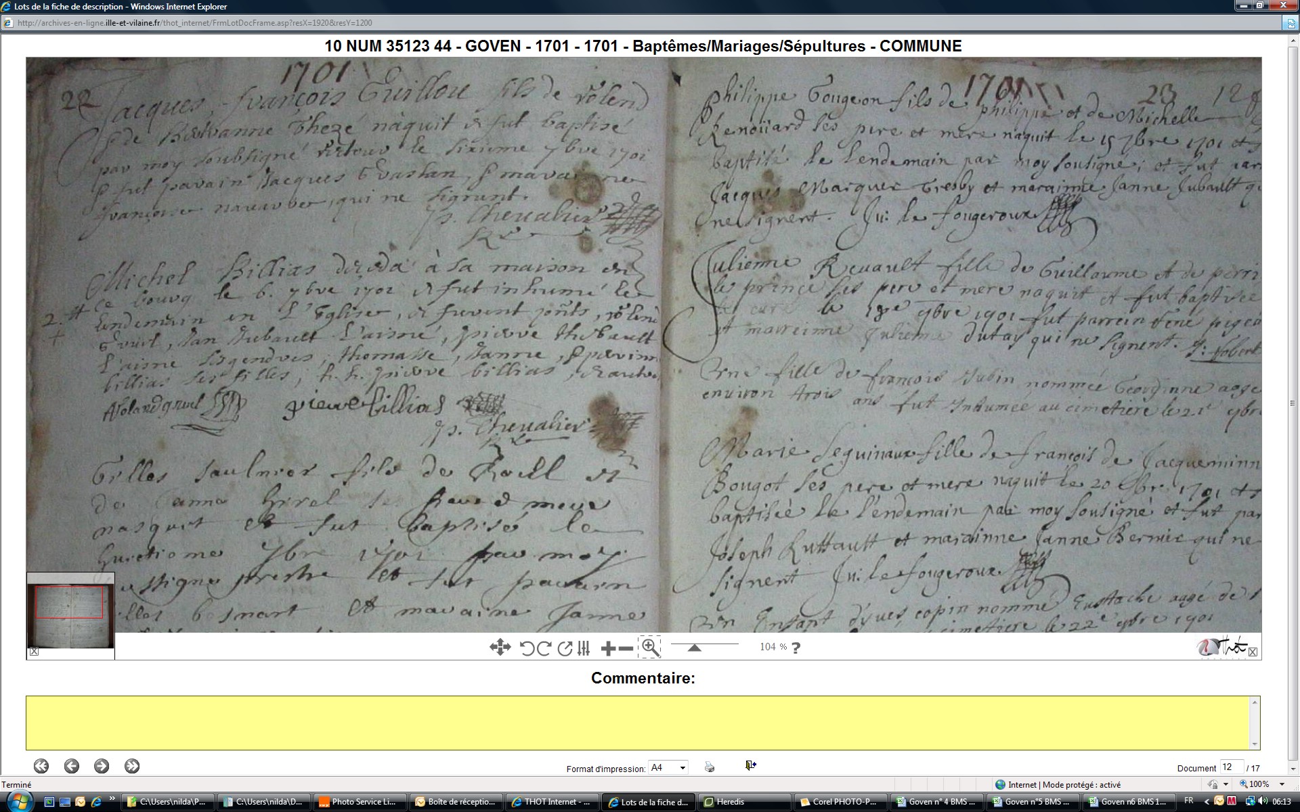This screenshot has height=812, width=1300.
Task: Go to next document page
Action: pyautogui.click(x=102, y=766)
